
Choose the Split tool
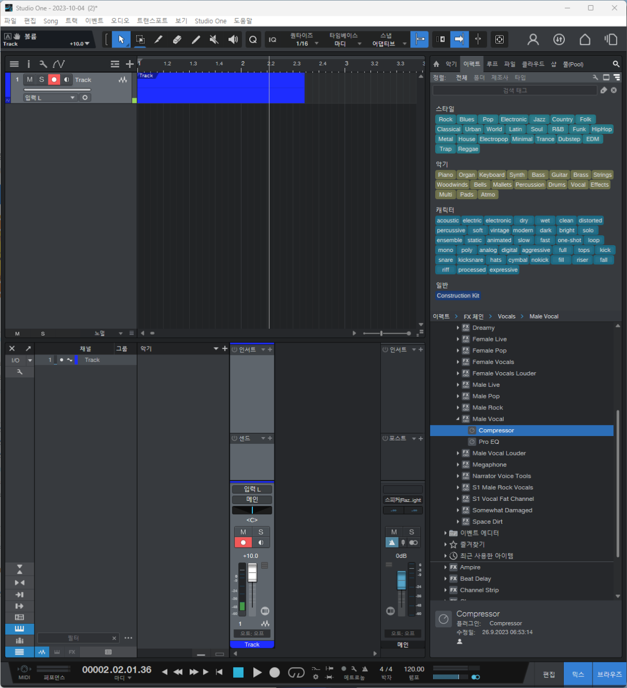coord(158,40)
